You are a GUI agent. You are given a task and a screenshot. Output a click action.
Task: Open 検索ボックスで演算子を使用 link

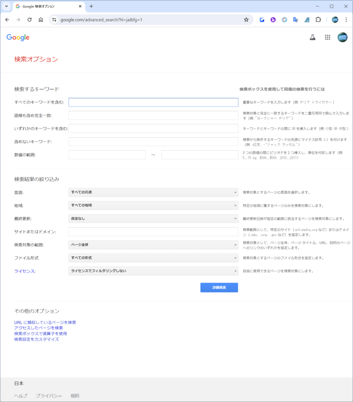[x=41, y=334]
